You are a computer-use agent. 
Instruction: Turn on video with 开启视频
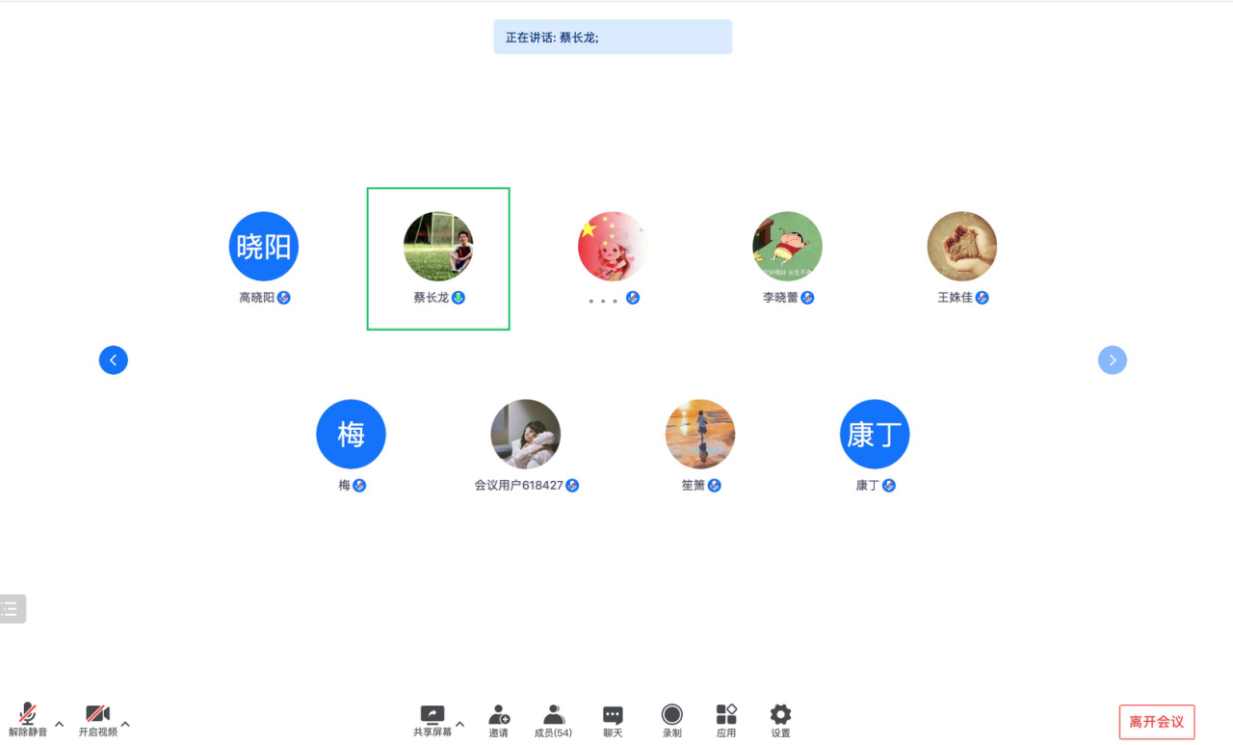point(97,714)
